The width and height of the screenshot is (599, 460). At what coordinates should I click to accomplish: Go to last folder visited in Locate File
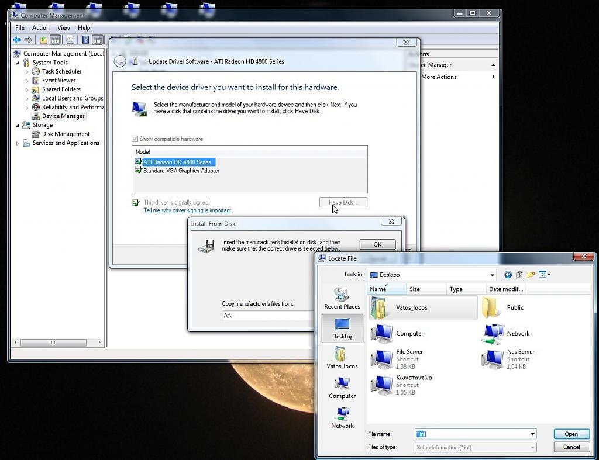pyautogui.click(x=508, y=275)
